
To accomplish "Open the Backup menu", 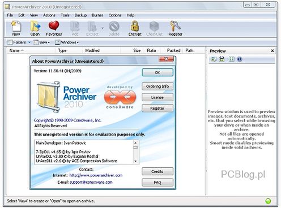I will pyautogui.click(x=80, y=15).
